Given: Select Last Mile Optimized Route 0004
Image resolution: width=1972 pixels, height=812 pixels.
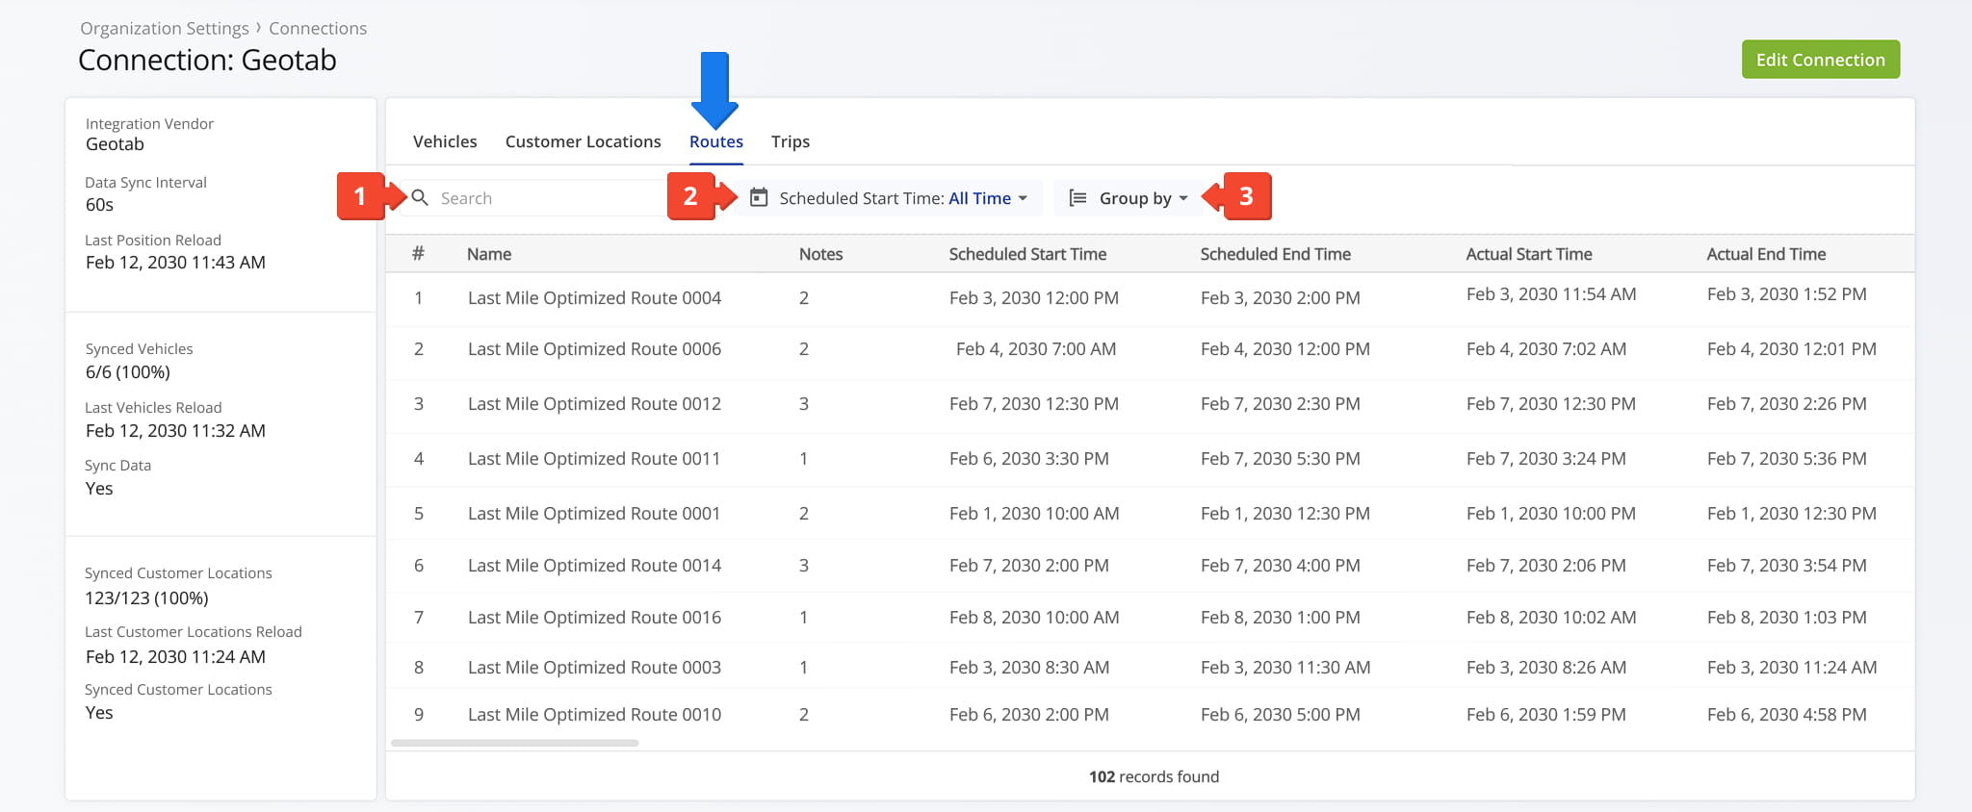Looking at the screenshot, I should click(x=594, y=298).
